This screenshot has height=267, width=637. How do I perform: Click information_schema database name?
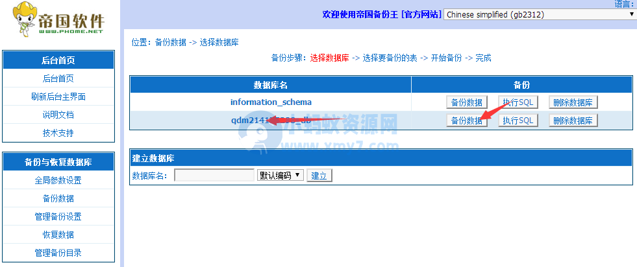[x=271, y=102]
